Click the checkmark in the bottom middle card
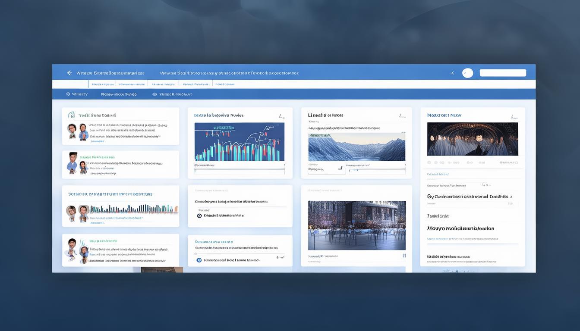The image size is (580, 331). 282,257
